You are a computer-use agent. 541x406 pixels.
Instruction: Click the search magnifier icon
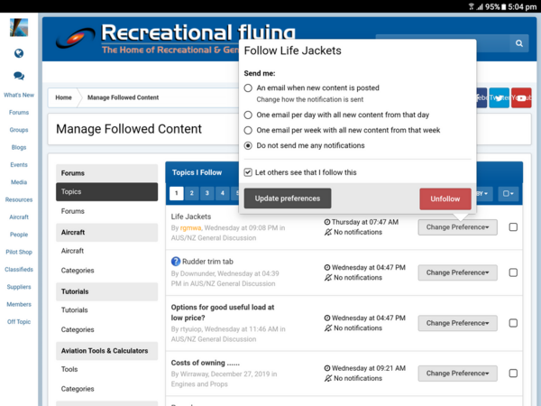519,43
